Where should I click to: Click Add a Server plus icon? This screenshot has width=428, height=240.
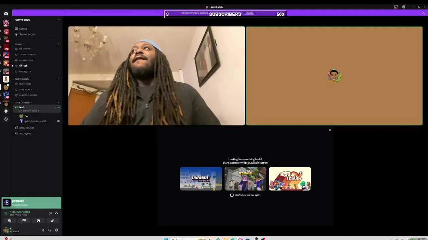tap(6, 111)
